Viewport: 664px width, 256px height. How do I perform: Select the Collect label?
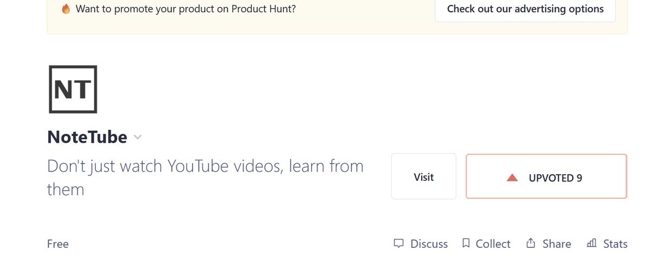point(493,244)
